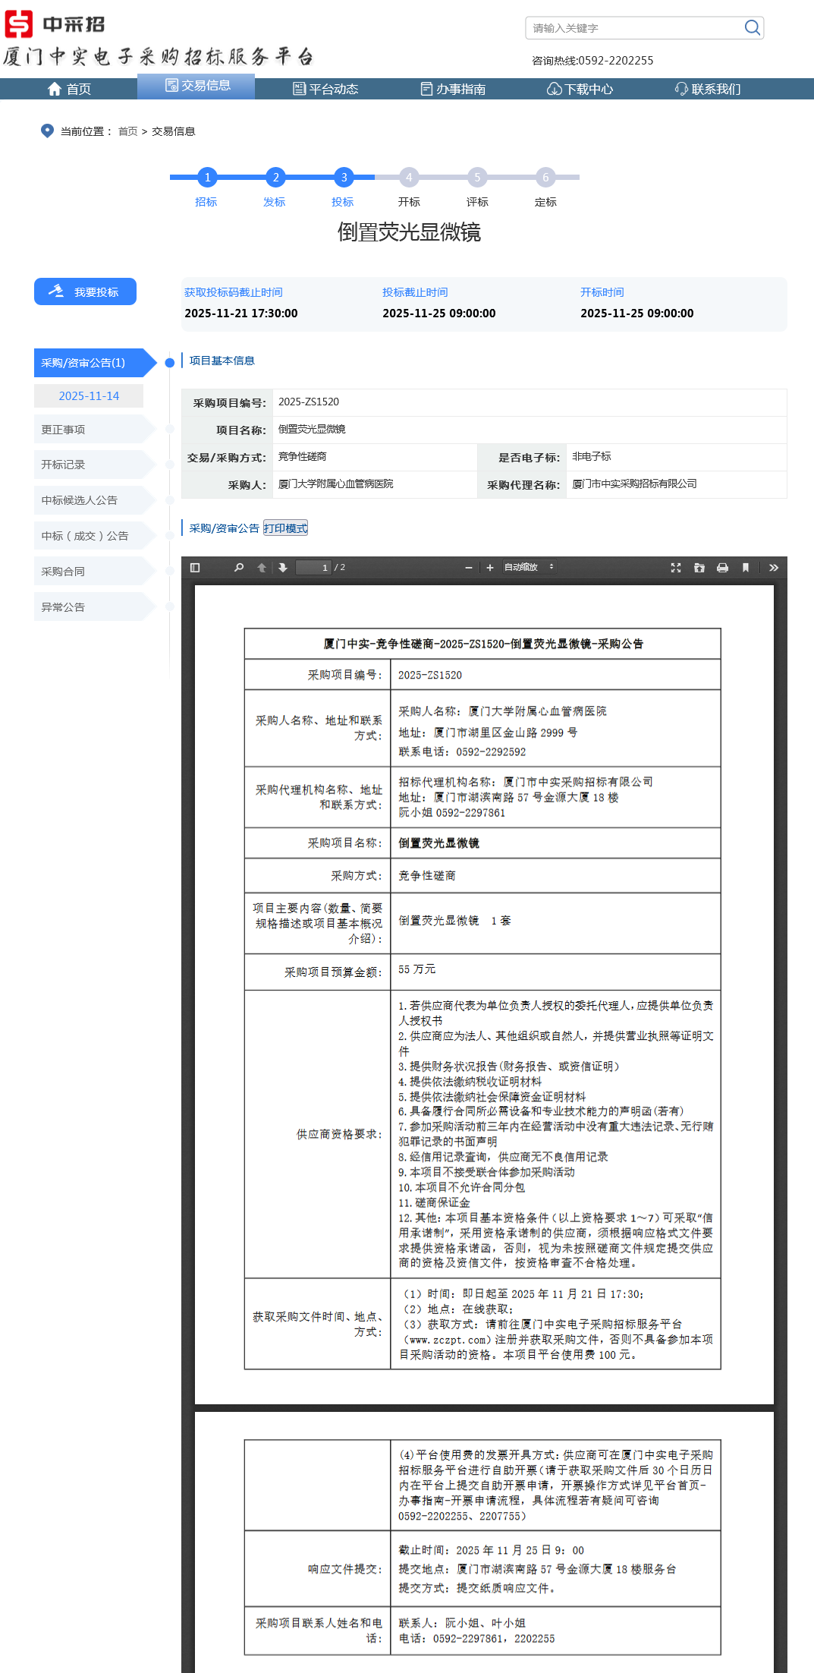Go to previous PDF page
Viewport: 814px width, 1673px height.
(262, 568)
